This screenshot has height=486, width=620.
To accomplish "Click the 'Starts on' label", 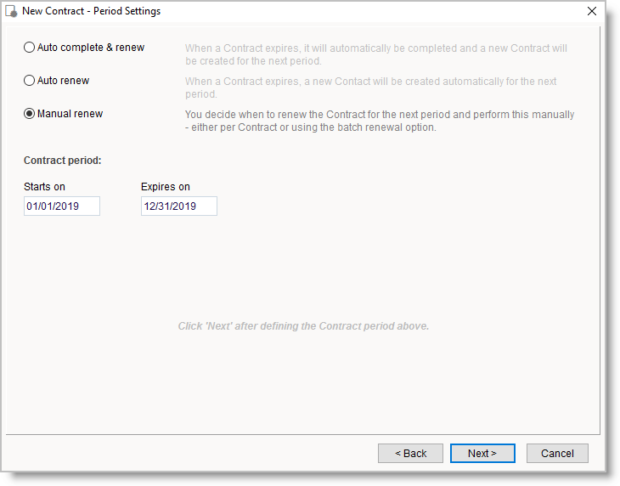I will pos(45,187).
